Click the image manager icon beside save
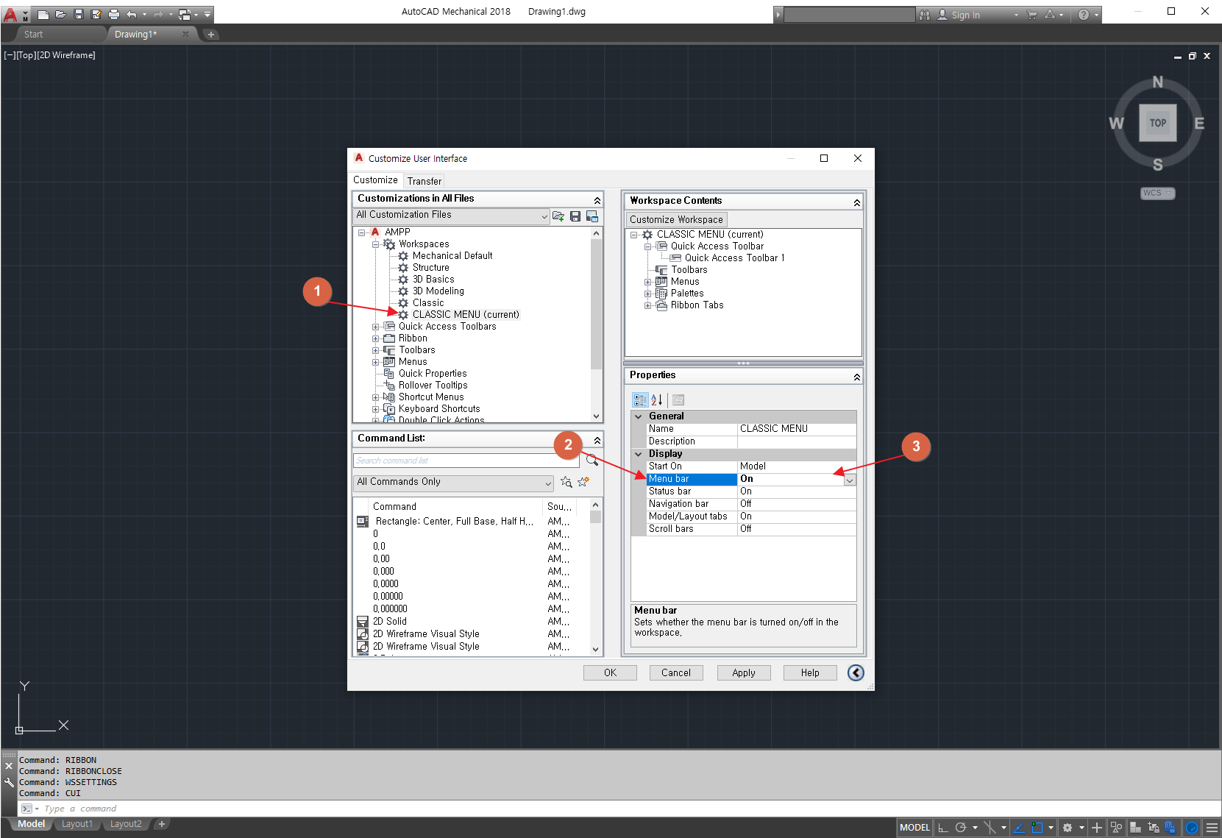The height and width of the screenshot is (838, 1222). [x=592, y=216]
